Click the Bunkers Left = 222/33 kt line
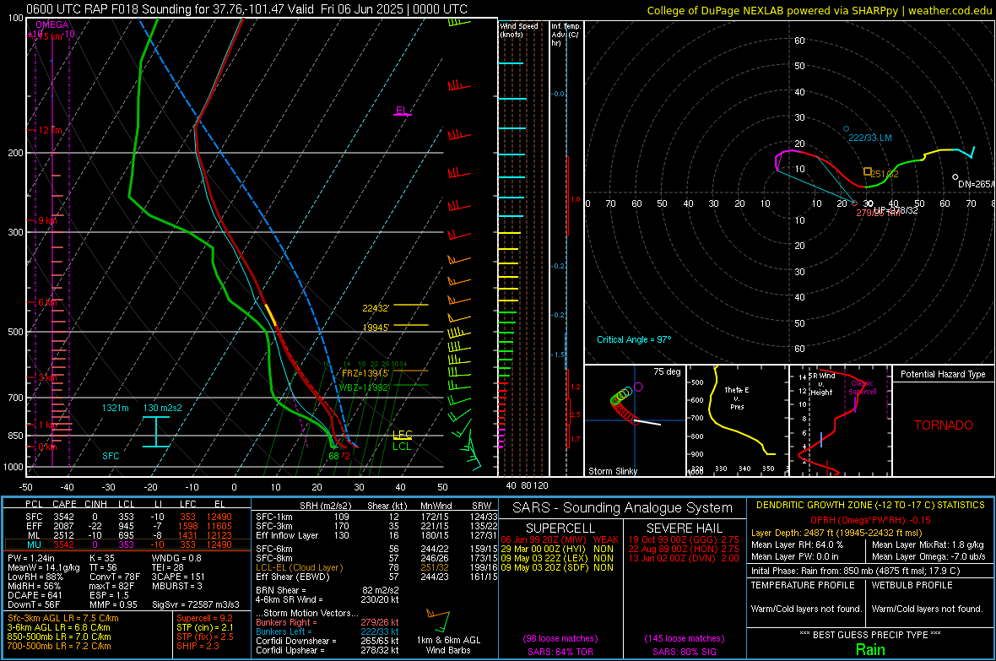Screen dimensions: 996x661 [327, 631]
